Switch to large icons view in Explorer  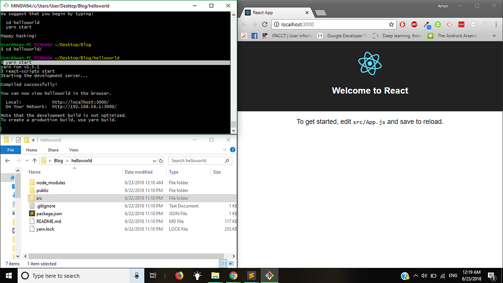click(231, 263)
